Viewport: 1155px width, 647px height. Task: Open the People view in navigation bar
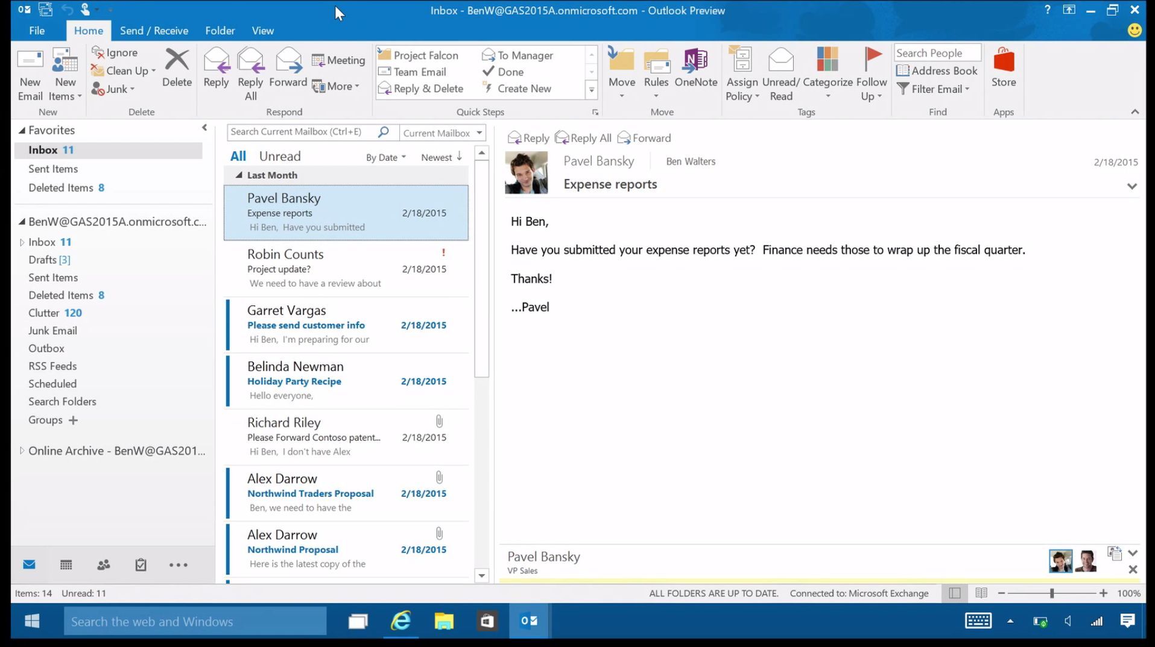(x=104, y=564)
